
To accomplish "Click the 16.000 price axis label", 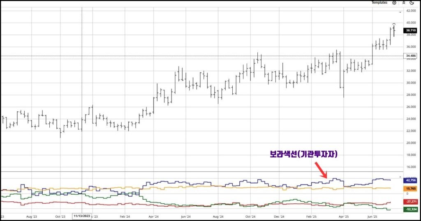I will pos(411,167).
